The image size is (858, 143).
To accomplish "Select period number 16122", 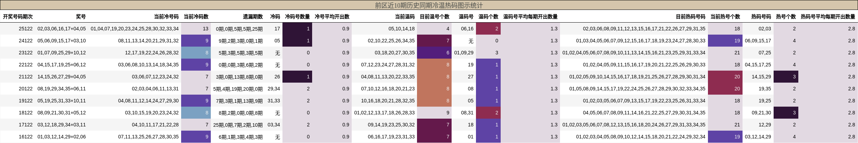I will tap(25, 137).
